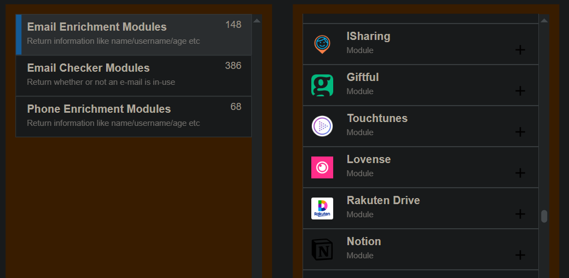Click the Lovense module name
569x278 pixels.
[x=369, y=159]
